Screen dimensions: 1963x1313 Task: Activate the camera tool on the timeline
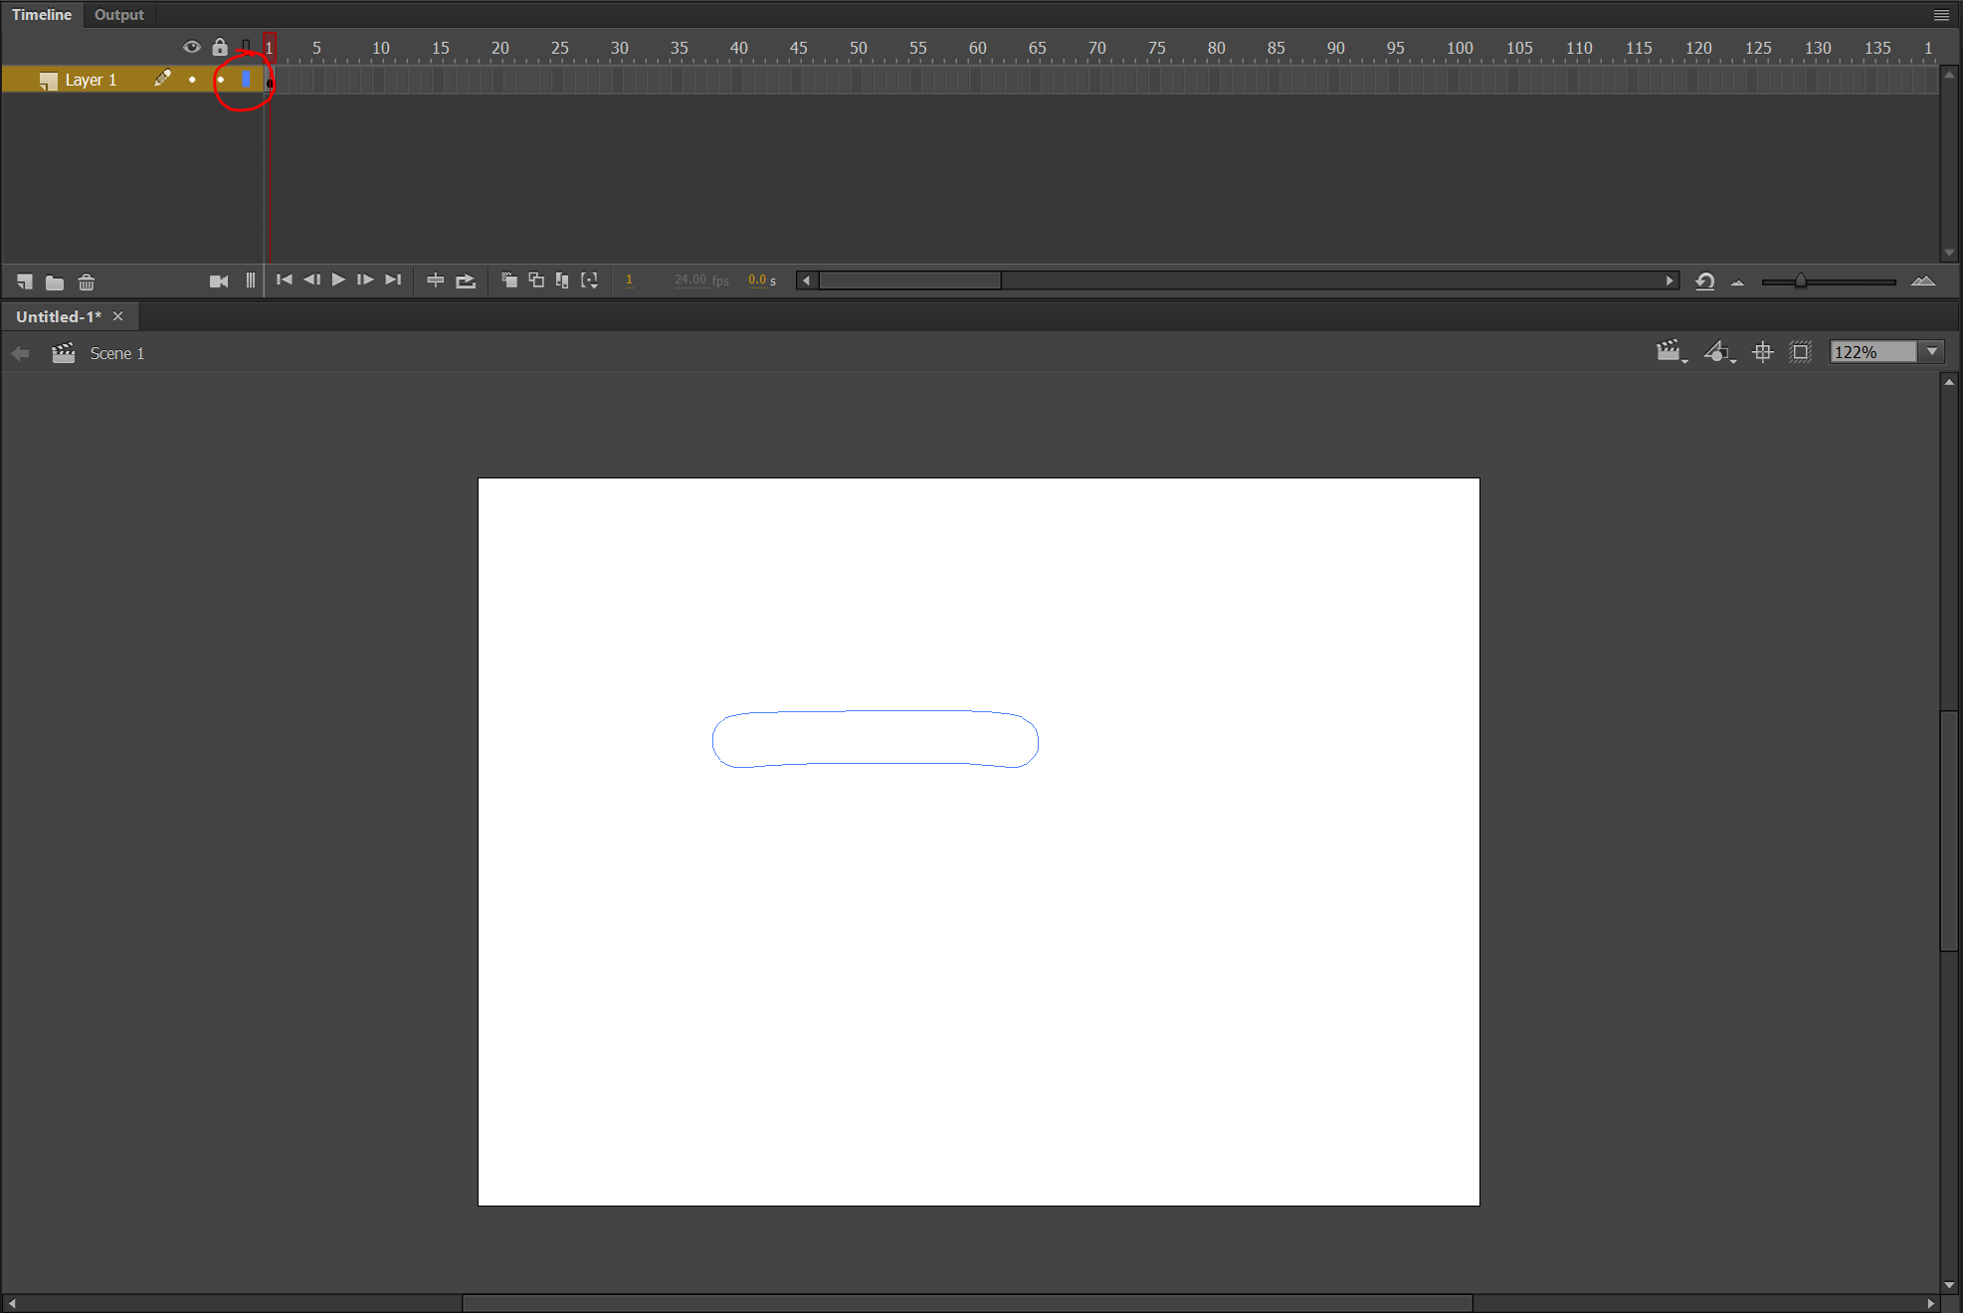[x=219, y=280]
